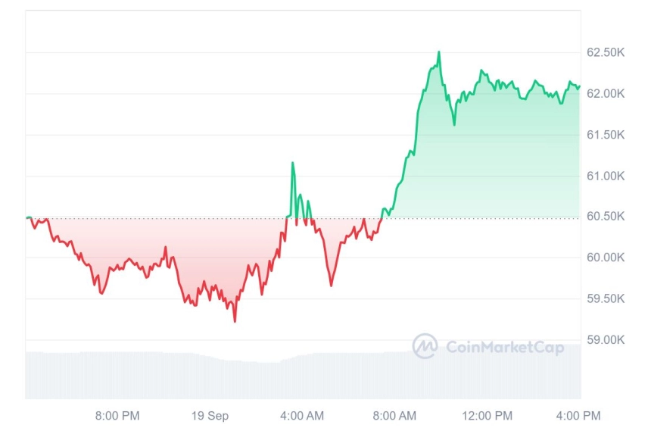Image resolution: width=651 pixels, height=434 pixels.
Task: Click the green spike peak near 4:00 AM
Action: click(293, 163)
